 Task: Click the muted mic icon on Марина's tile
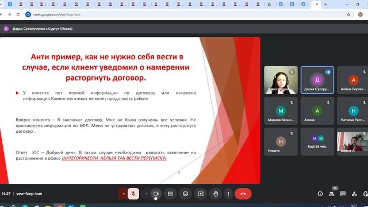click(292, 103)
